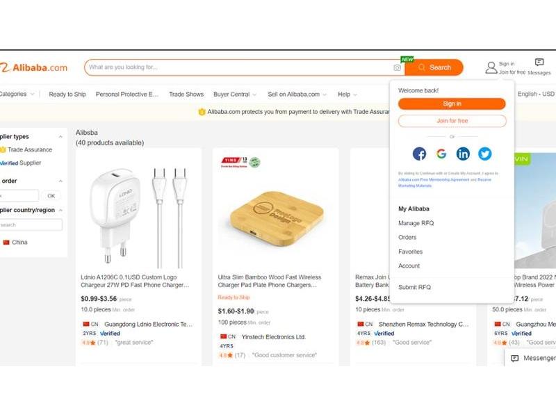Image resolution: width=556 pixels, height=417 pixels.
Task: Sign in with the Facebook icon
Action: (419, 153)
